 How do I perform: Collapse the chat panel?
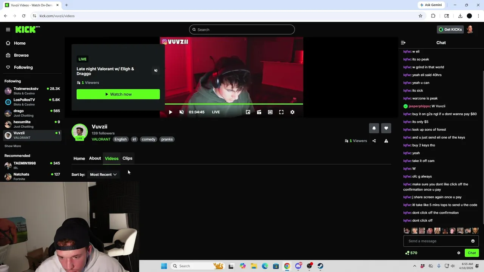click(x=403, y=43)
